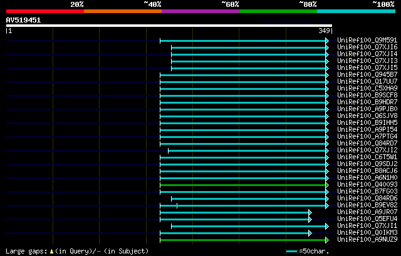Click the ~100% legend label

tap(383, 4)
